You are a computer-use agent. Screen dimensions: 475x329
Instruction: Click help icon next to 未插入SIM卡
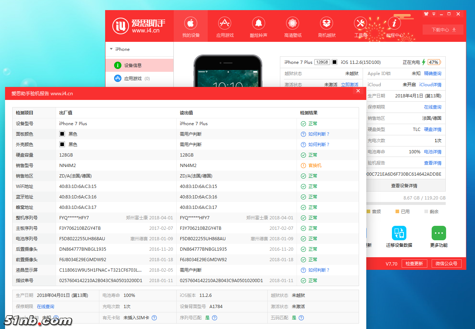pos(154,318)
